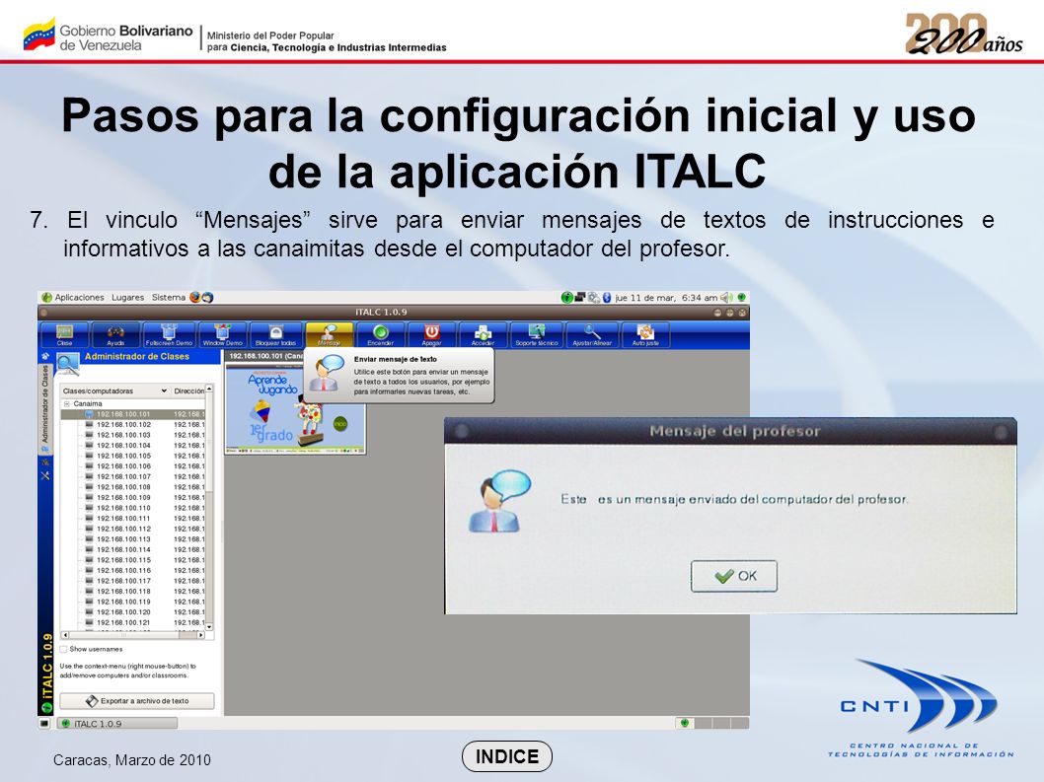The height and width of the screenshot is (782, 1044).
Task: Select computer 192.168.100.109 in the list
Action: click(133, 498)
